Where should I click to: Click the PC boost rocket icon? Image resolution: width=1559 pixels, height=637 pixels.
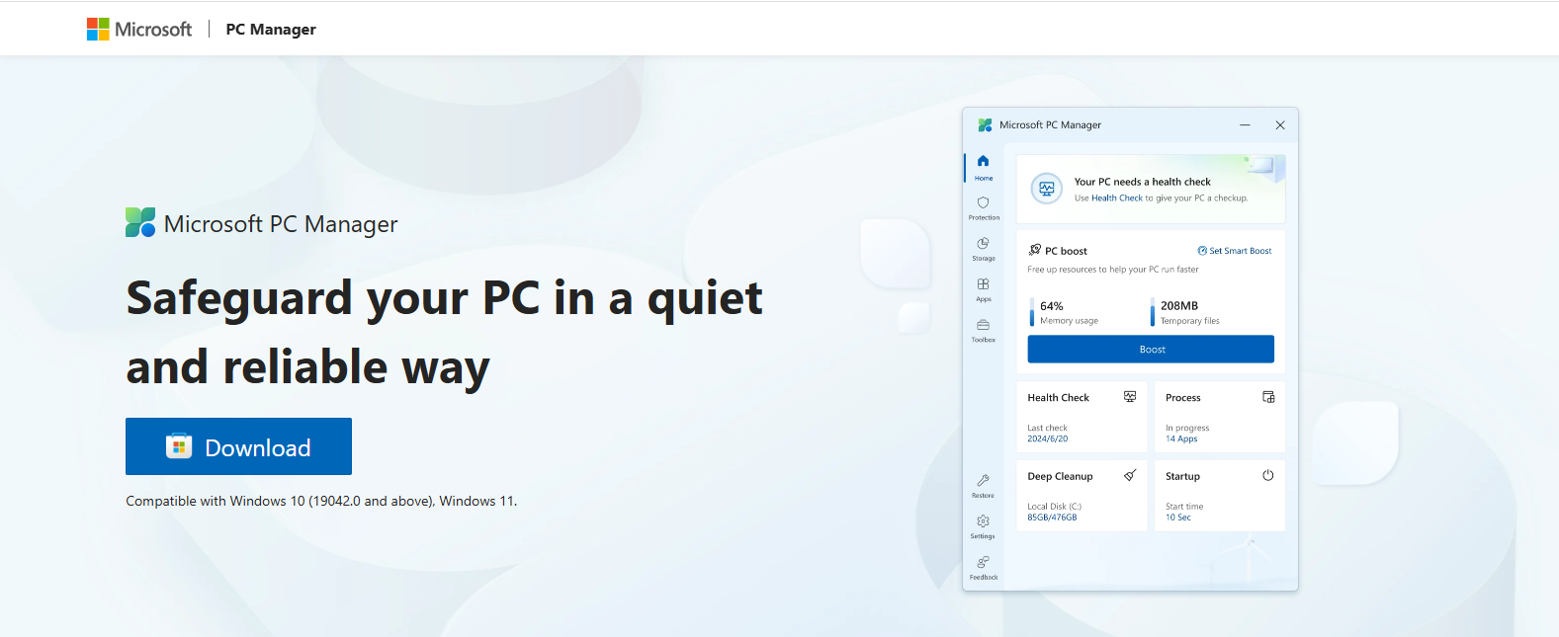[x=1035, y=250]
